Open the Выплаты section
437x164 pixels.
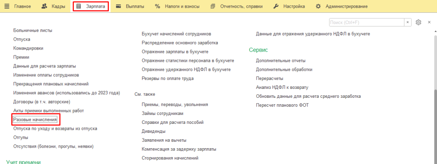pyautogui.click(x=135, y=6)
